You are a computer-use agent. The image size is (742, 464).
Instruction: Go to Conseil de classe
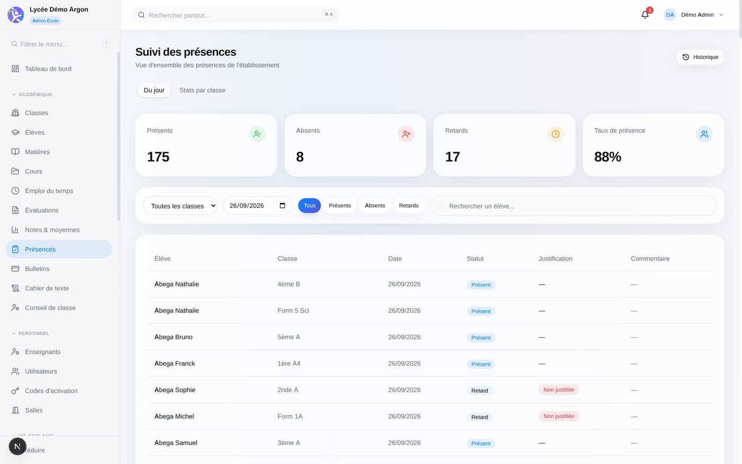coord(59,308)
